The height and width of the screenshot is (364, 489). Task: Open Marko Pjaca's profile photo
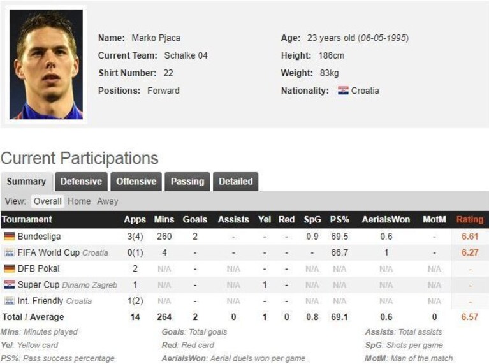pos(46,64)
